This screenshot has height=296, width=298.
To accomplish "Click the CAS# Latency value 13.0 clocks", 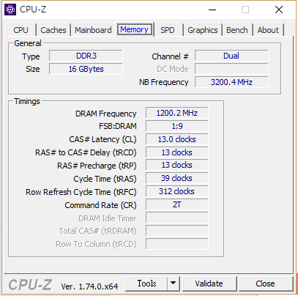I will 177,139.
